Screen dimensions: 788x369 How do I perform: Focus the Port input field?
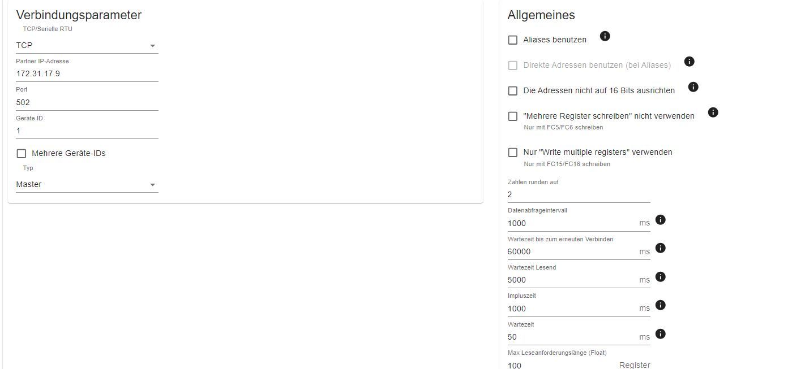(87, 102)
